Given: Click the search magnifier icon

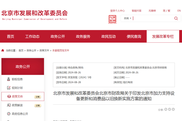Looking at the screenshot, I should [x=176, y=18].
